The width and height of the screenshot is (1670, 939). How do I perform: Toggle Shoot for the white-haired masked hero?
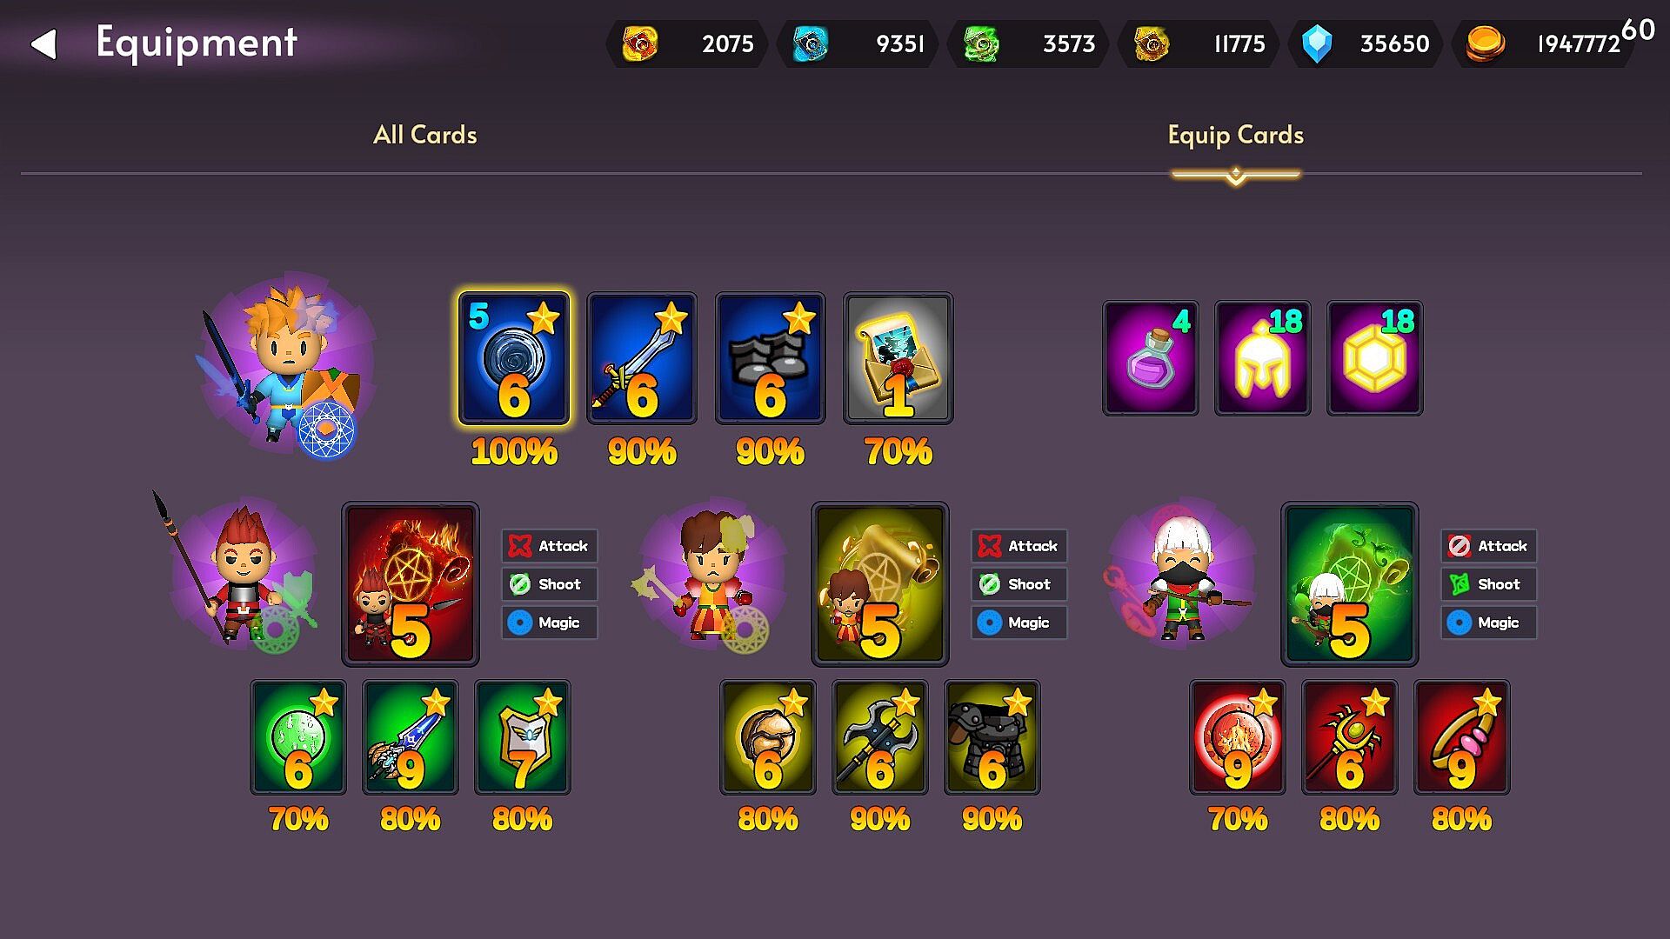[1489, 584]
